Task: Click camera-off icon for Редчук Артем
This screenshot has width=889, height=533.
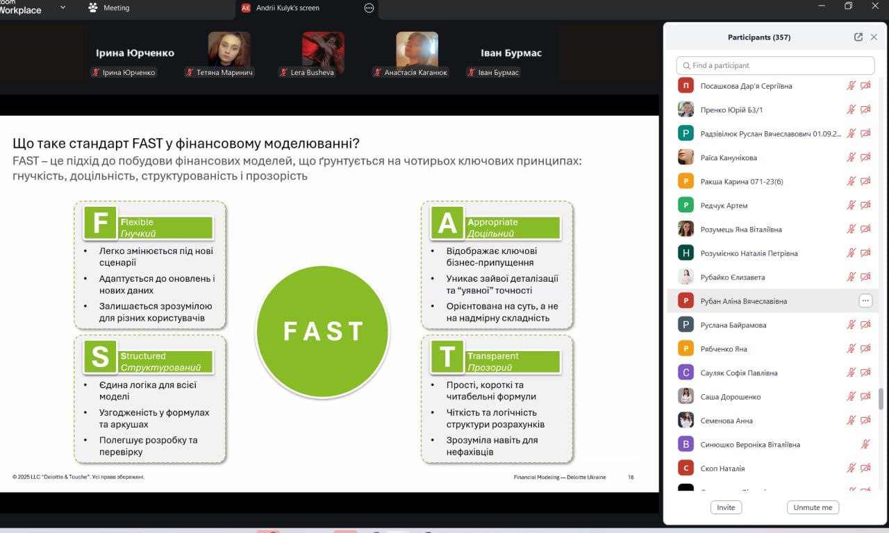Action: [x=865, y=205]
